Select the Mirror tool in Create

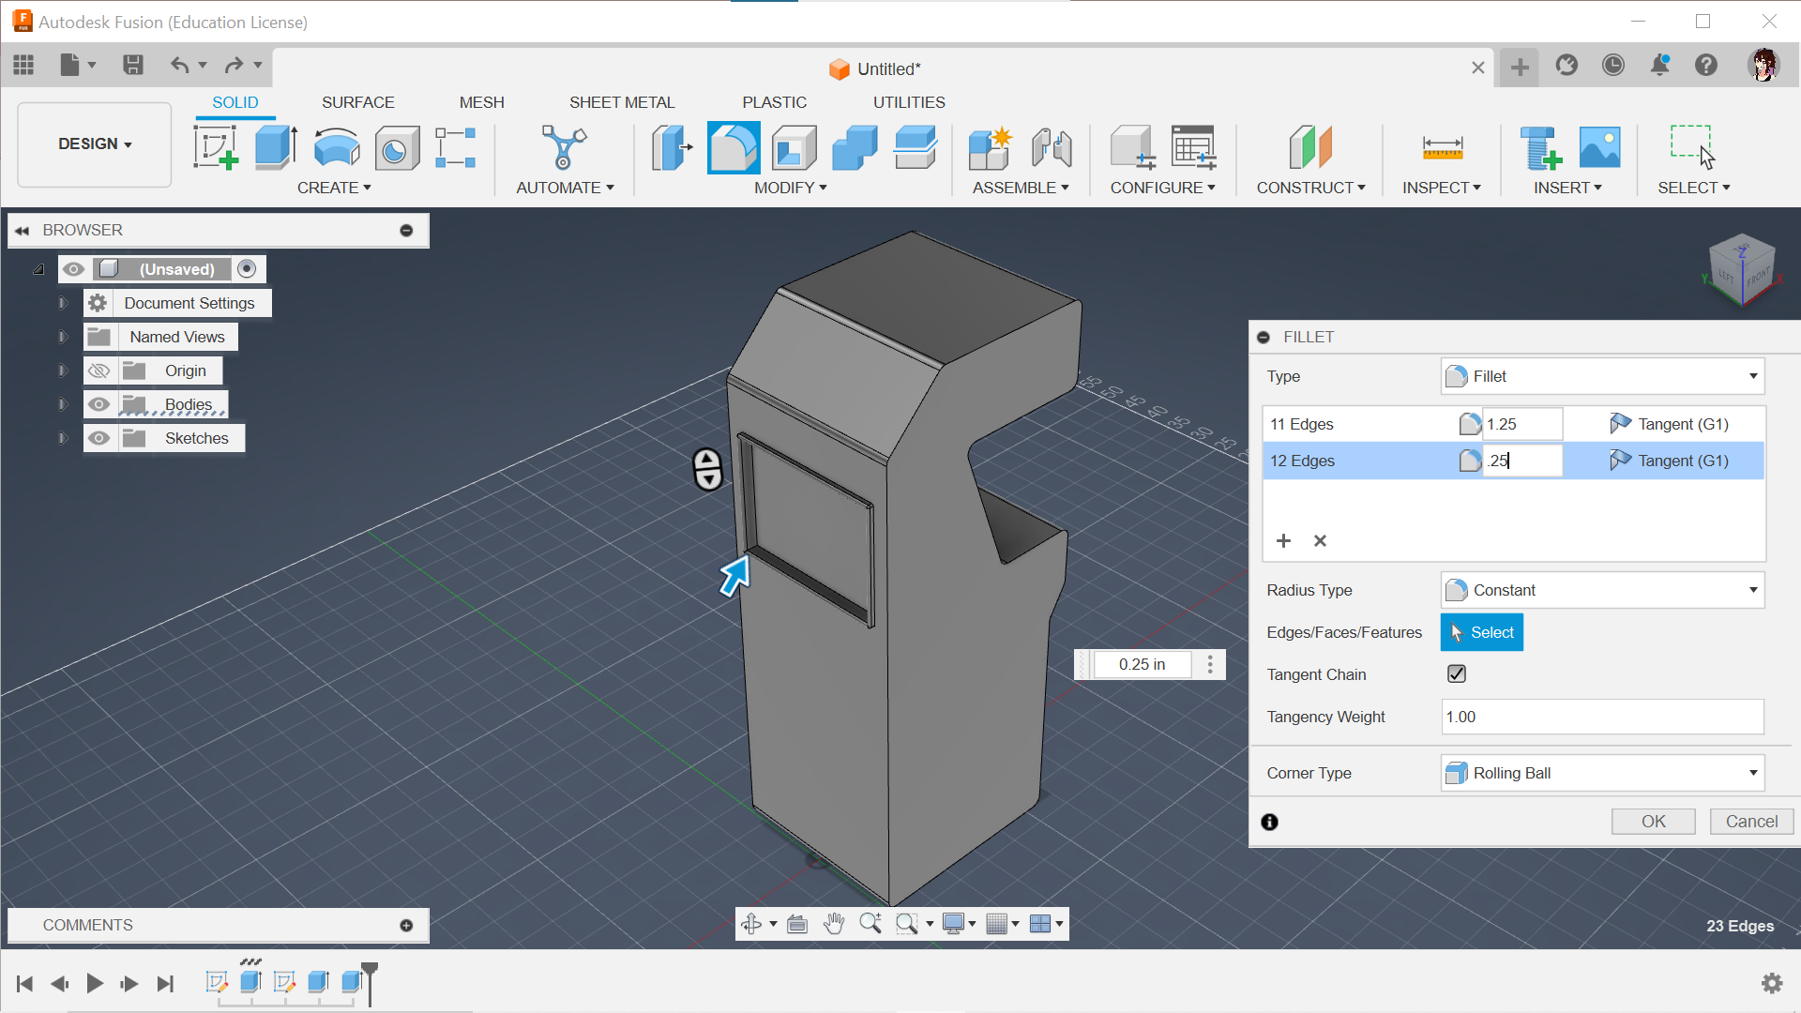point(333,187)
